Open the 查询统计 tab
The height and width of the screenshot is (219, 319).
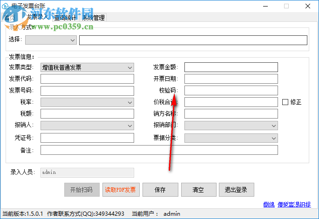tap(65, 18)
